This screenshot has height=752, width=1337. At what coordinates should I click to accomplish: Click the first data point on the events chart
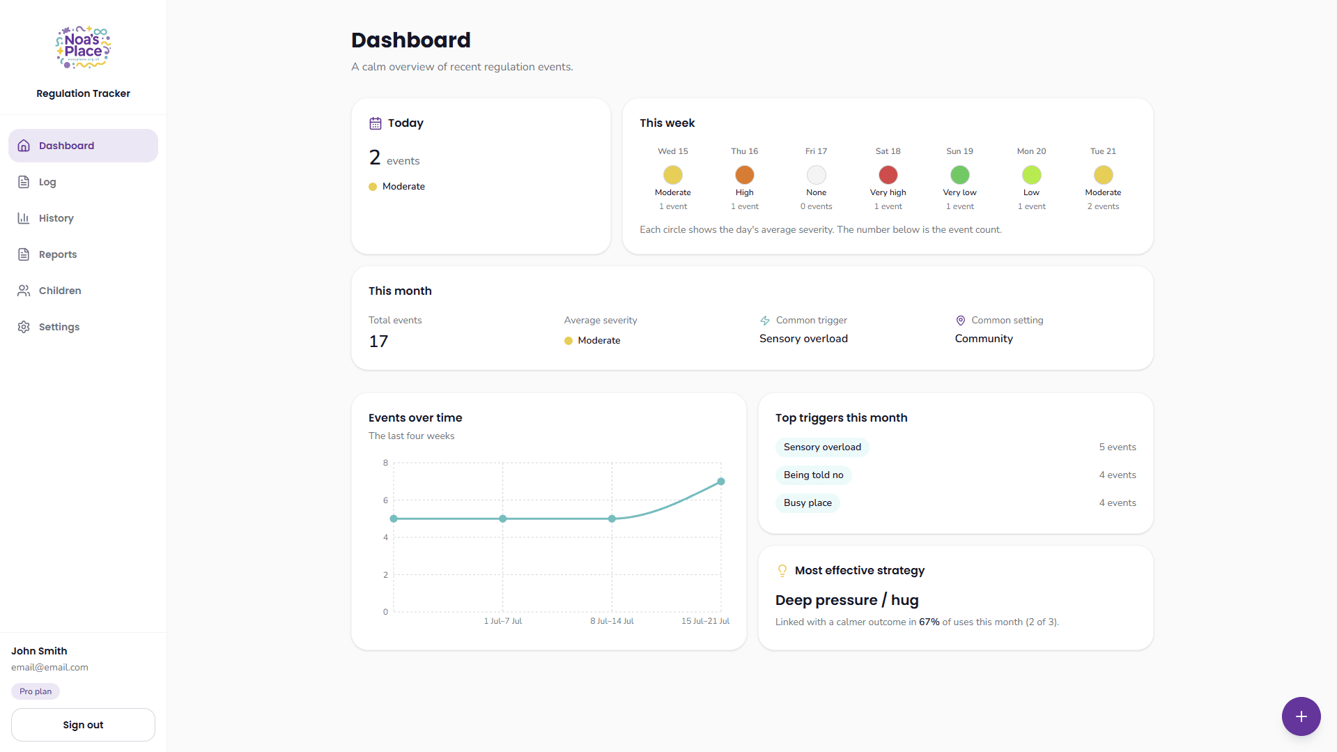pyautogui.click(x=394, y=519)
